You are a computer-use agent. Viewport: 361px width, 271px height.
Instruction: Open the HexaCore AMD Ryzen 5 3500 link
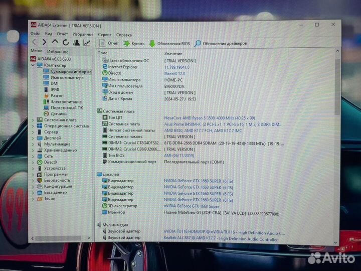tap(210, 118)
